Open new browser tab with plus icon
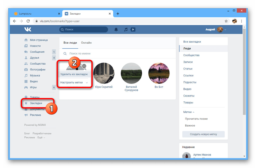The image size is (256, 168). pos(118,14)
